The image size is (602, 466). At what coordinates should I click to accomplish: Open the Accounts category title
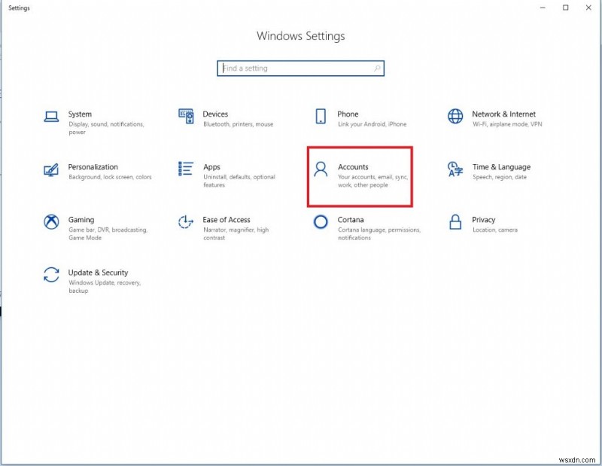tap(353, 166)
